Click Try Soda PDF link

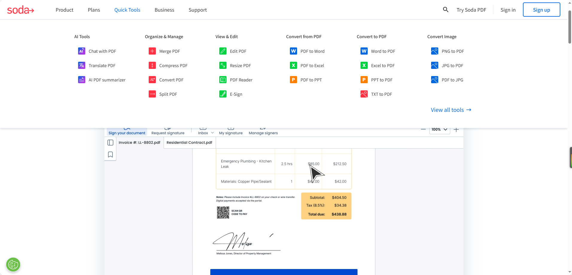click(471, 10)
